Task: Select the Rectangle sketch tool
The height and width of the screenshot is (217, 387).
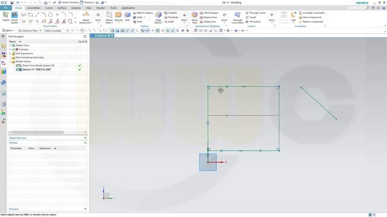Action: tap(30, 14)
